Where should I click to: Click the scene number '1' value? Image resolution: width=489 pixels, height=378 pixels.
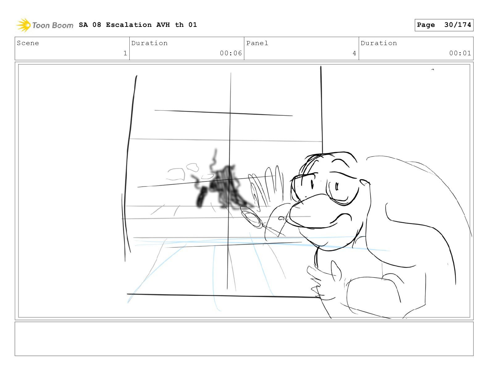(x=125, y=53)
